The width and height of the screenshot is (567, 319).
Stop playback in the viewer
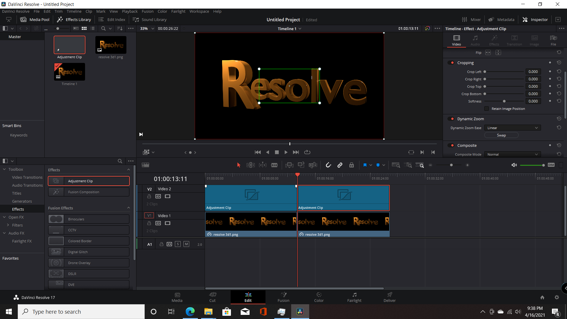277,152
